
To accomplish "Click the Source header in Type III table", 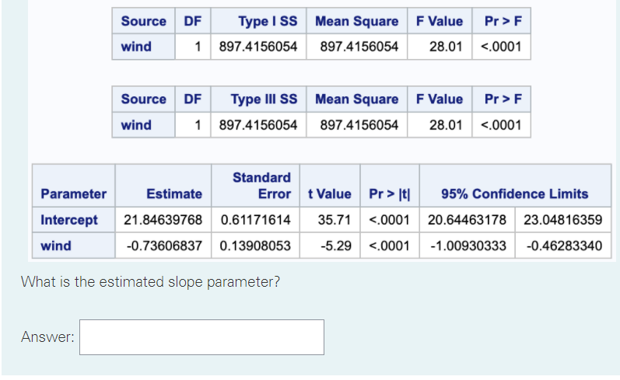I will (x=144, y=99).
